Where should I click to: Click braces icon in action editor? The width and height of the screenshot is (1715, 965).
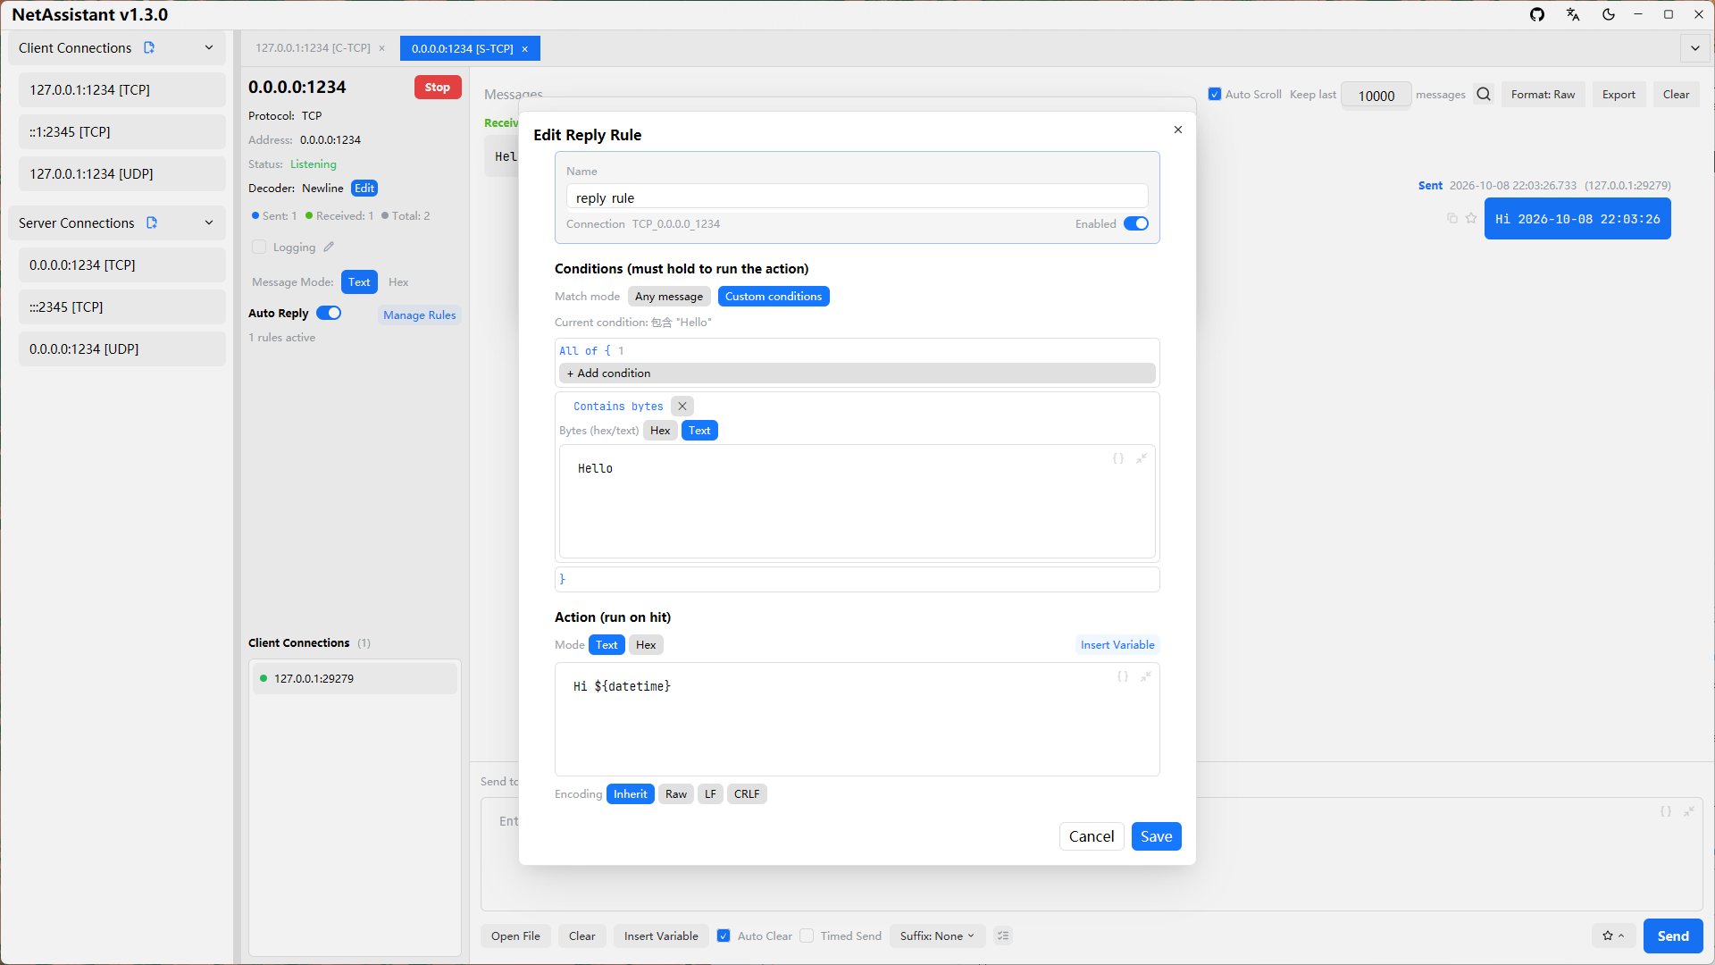[x=1123, y=676]
